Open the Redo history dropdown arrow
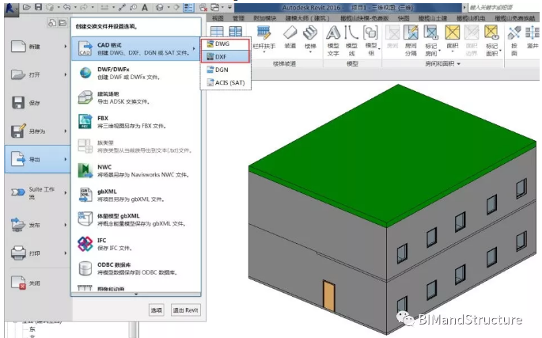 93,7
